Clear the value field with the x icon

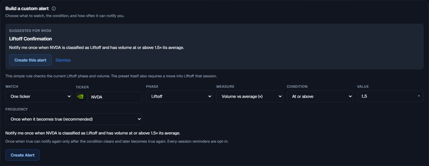tap(419, 96)
